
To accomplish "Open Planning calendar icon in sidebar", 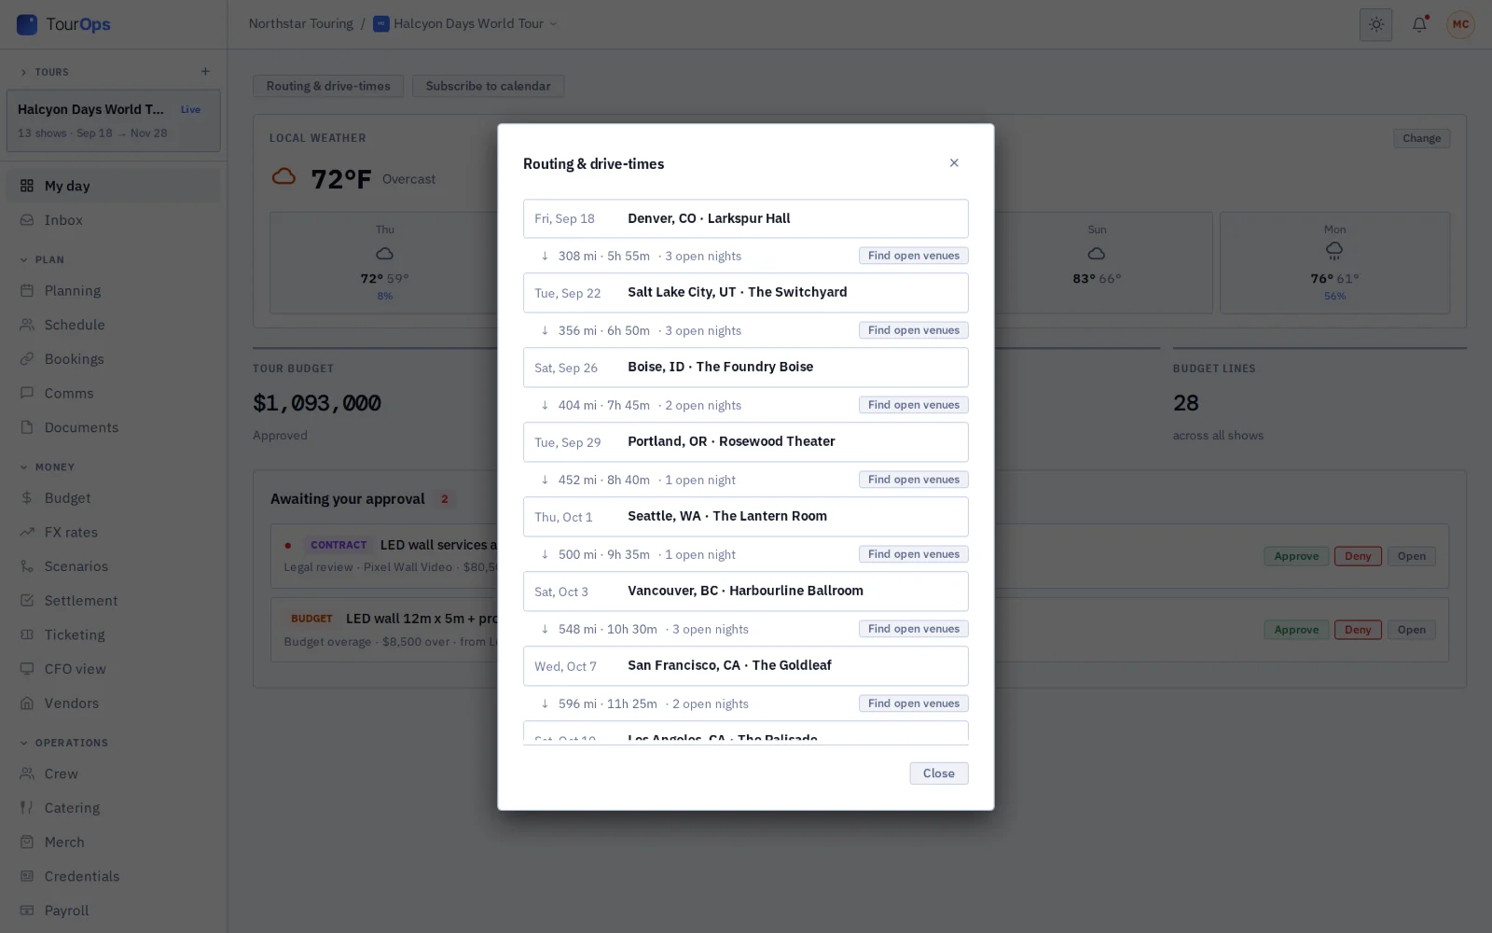I will coord(27,291).
